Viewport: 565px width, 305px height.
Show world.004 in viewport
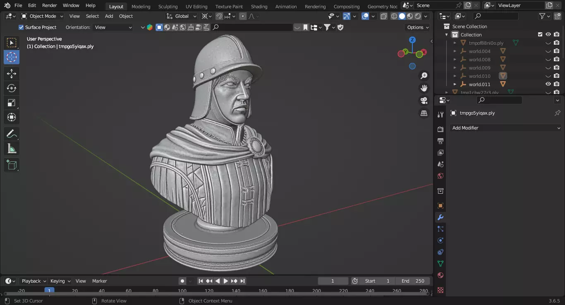[x=548, y=51]
